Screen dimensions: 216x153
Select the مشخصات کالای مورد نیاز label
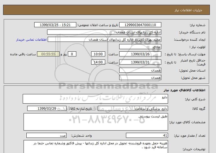coord(187,122)
